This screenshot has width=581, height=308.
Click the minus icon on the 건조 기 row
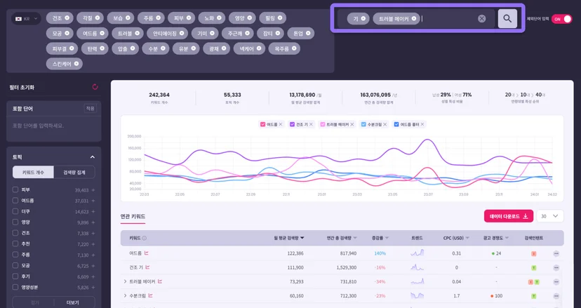(x=556, y=267)
